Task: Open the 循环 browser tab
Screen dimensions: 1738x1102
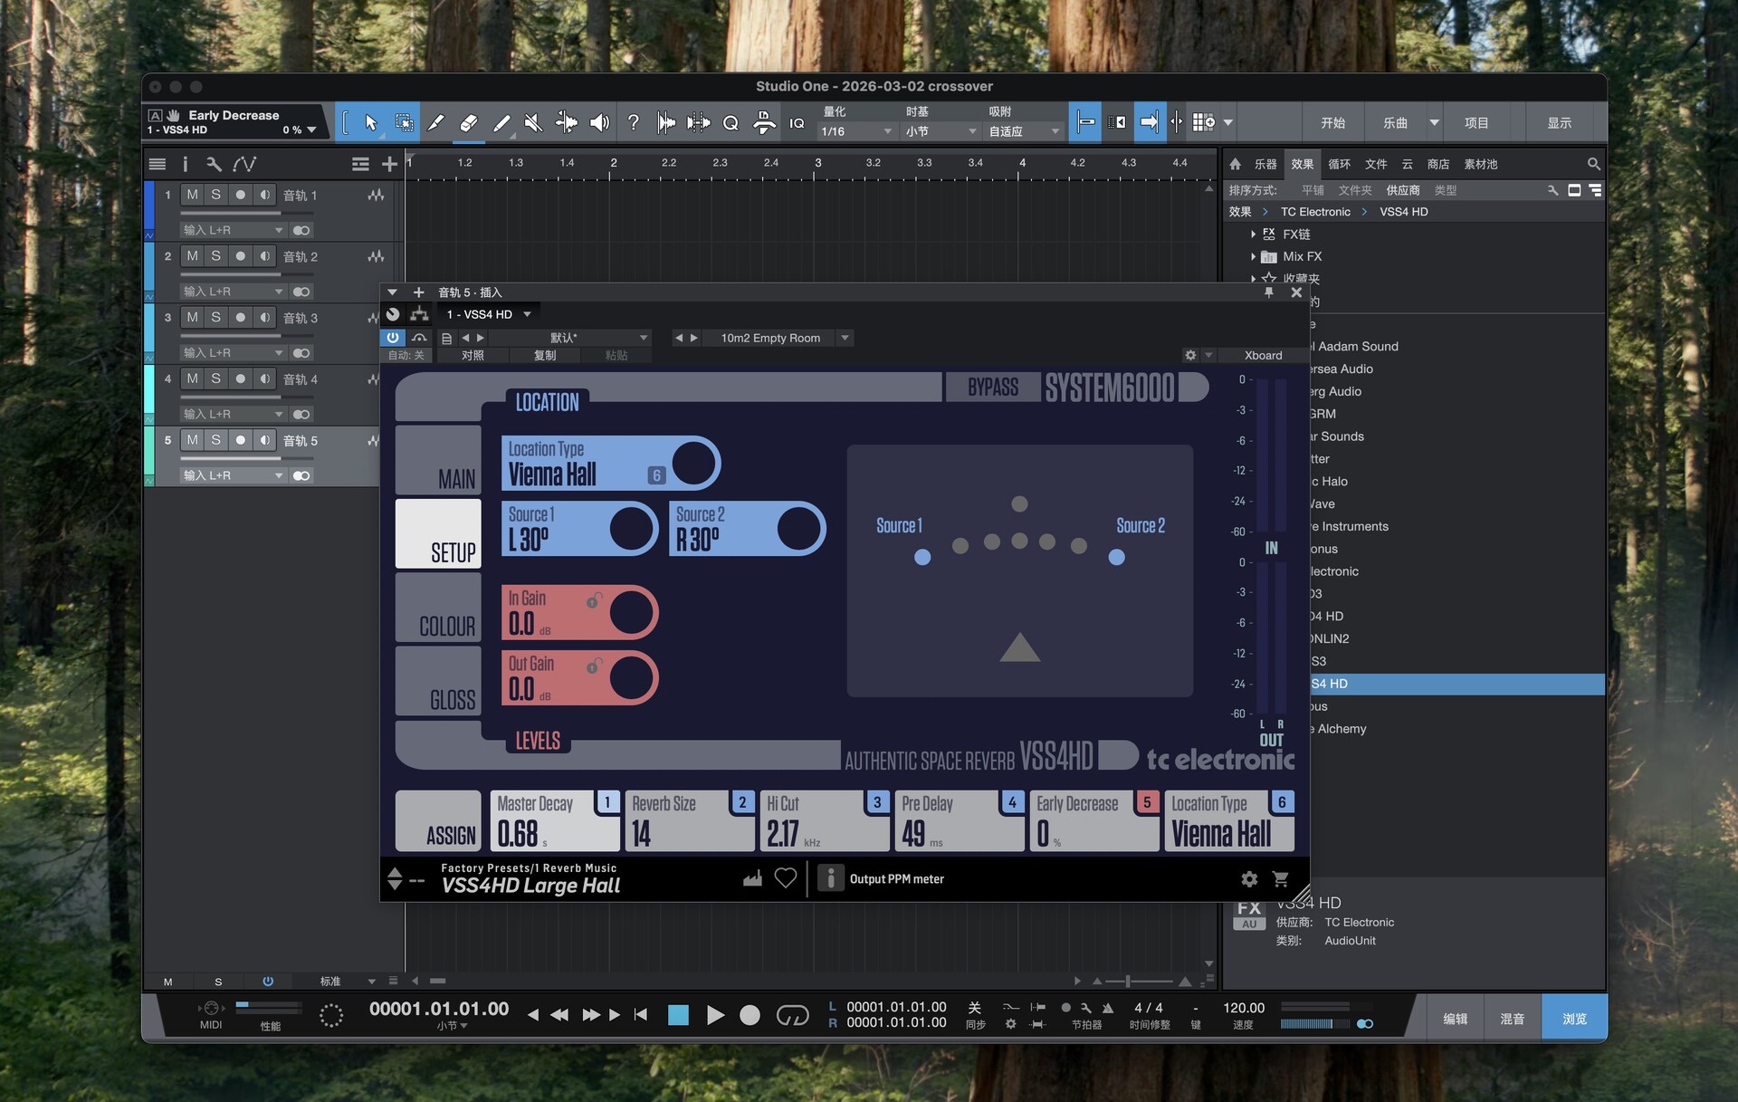Action: 1339,164
